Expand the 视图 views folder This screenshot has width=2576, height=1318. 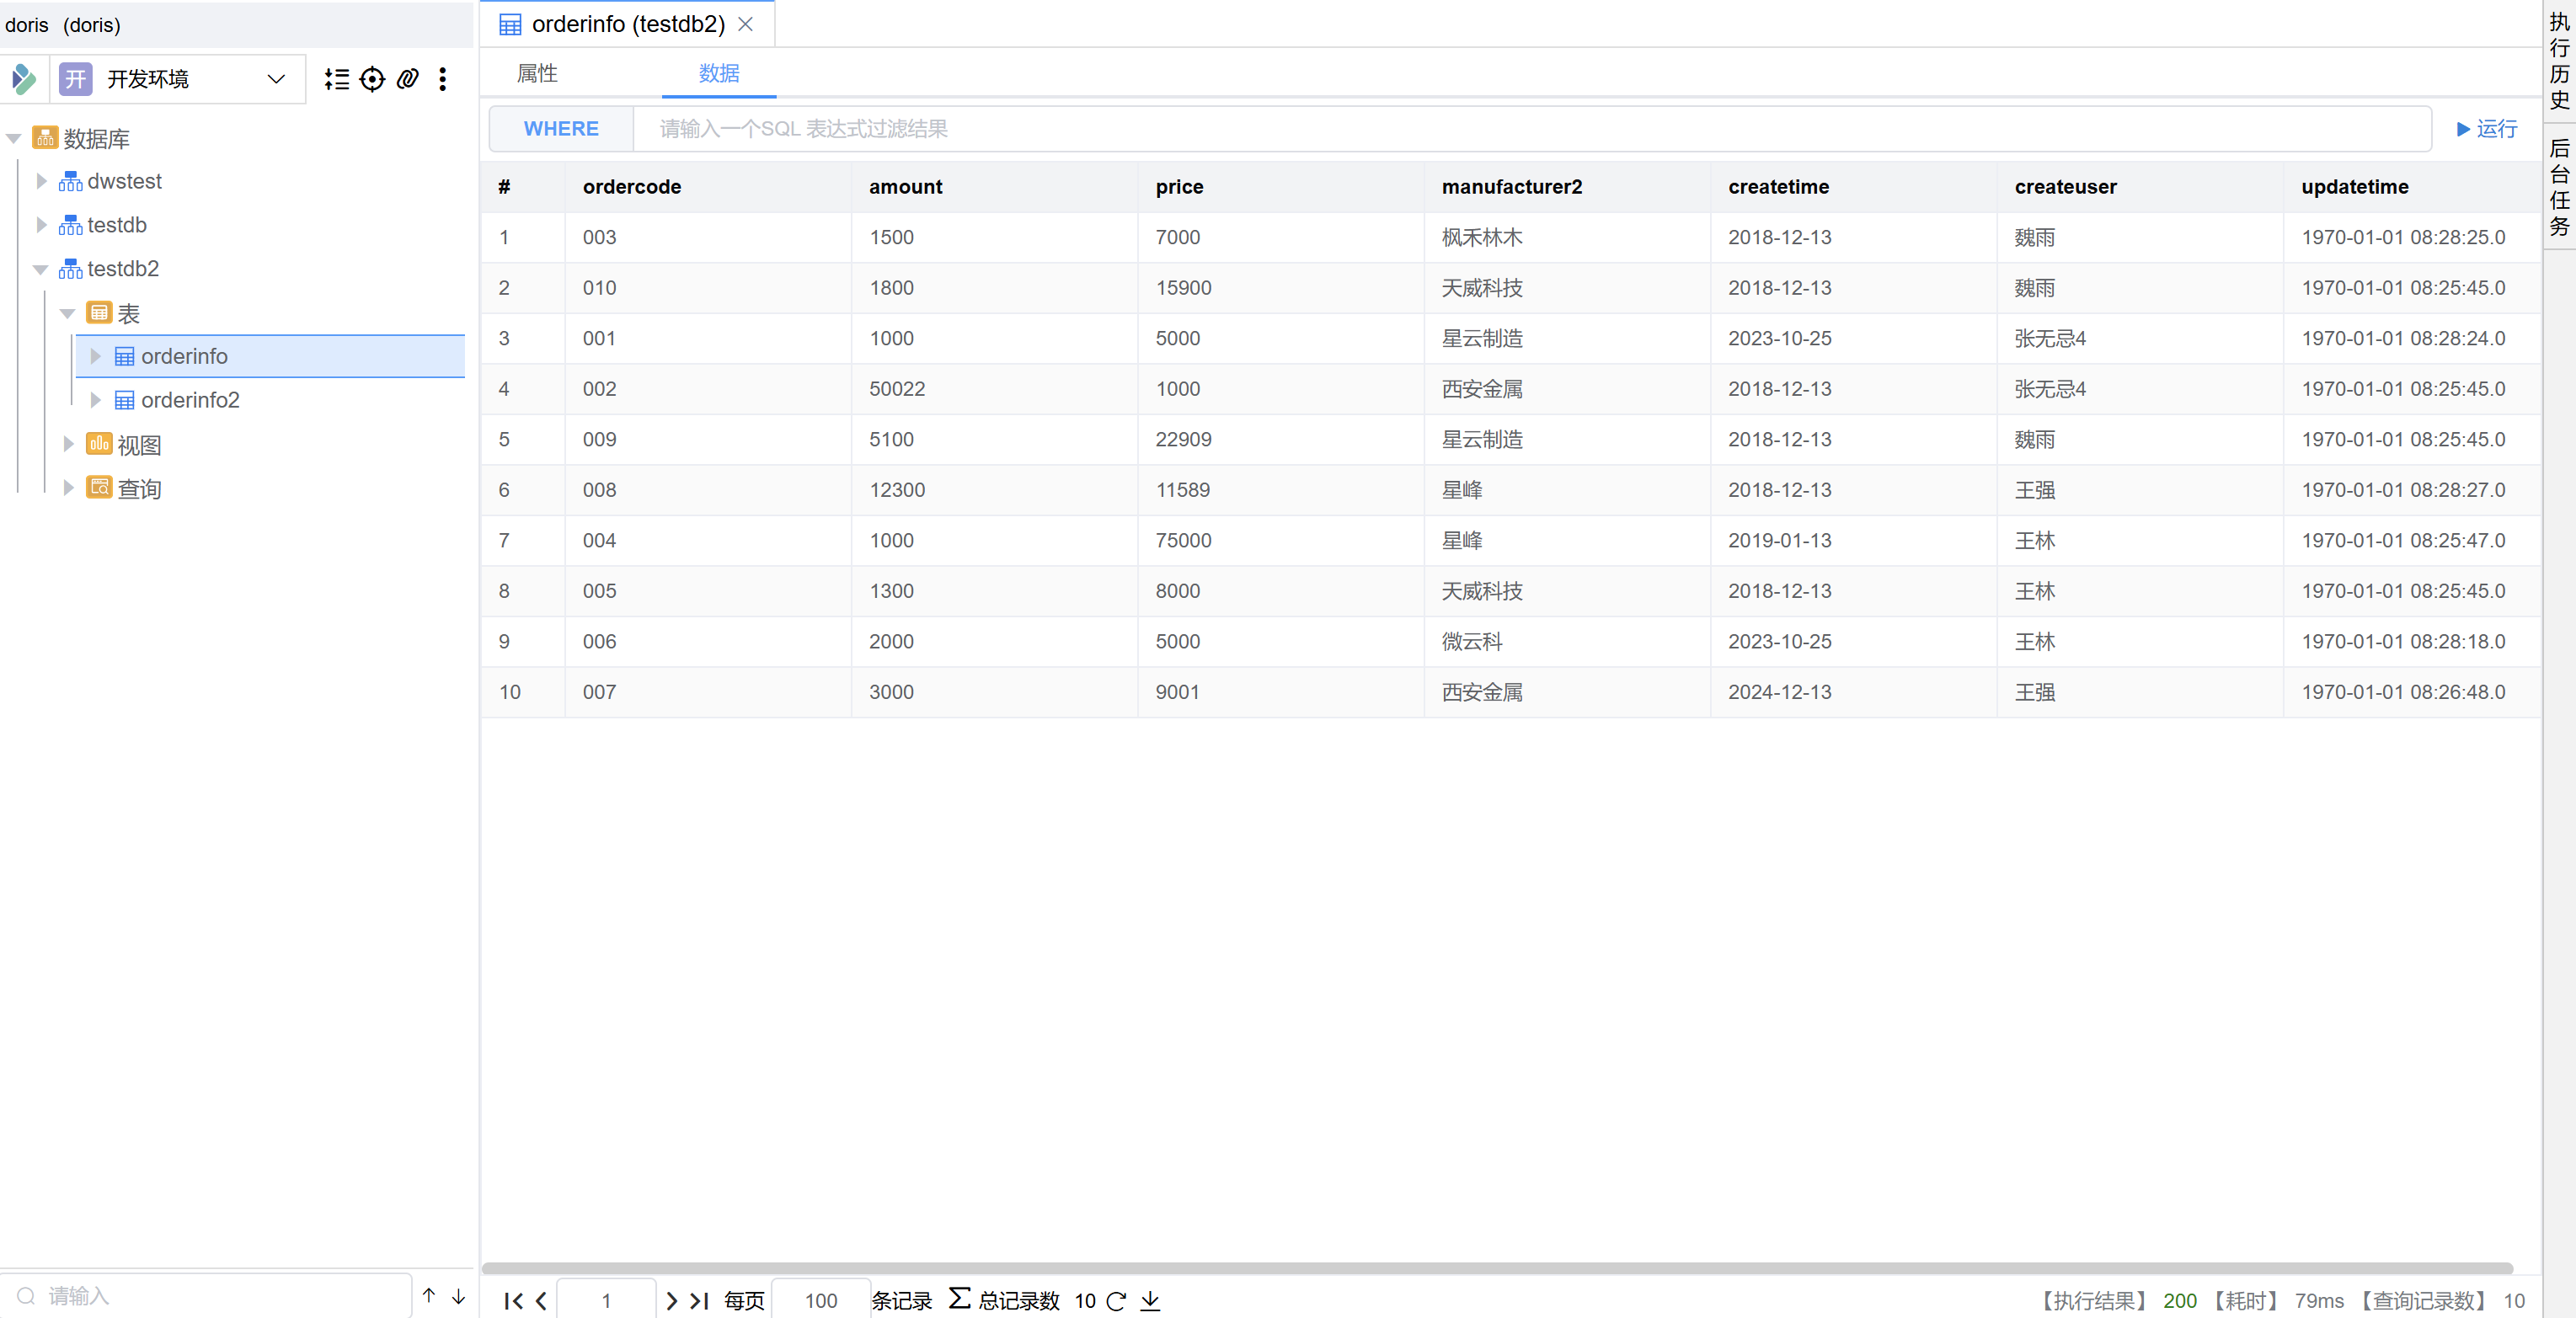point(68,444)
